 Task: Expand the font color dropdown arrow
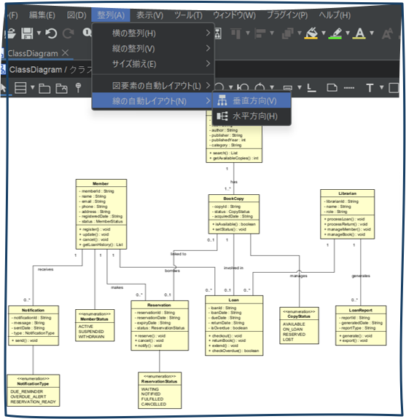[x=372, y=33]
